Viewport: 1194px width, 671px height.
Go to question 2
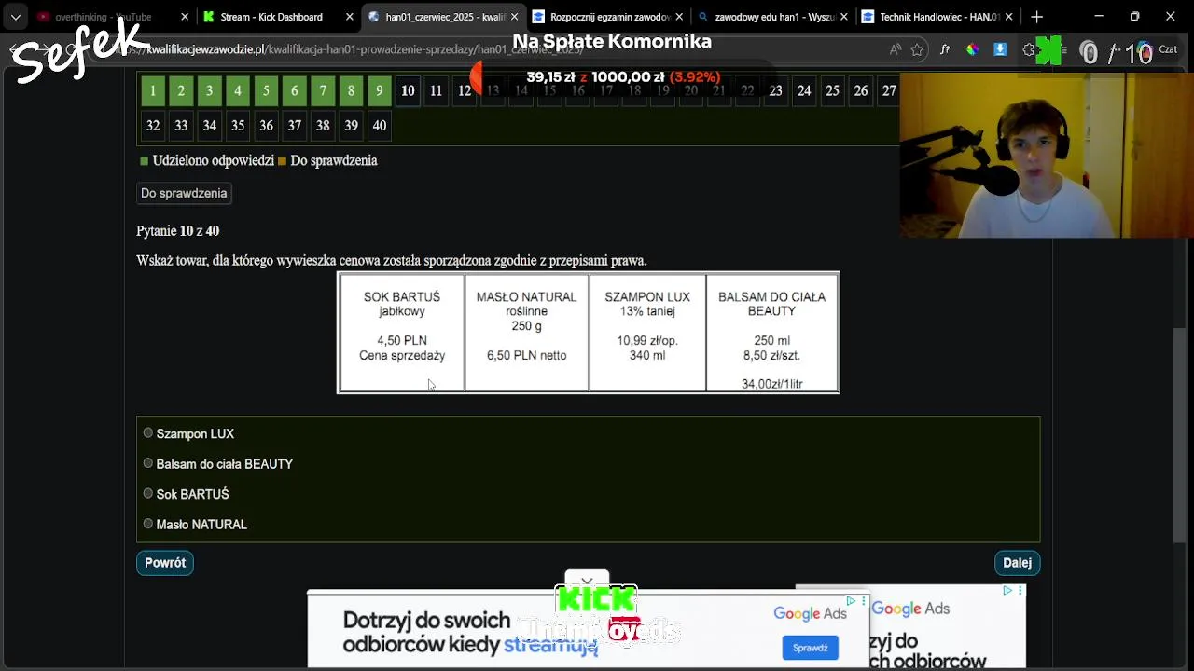pos(181,90)
